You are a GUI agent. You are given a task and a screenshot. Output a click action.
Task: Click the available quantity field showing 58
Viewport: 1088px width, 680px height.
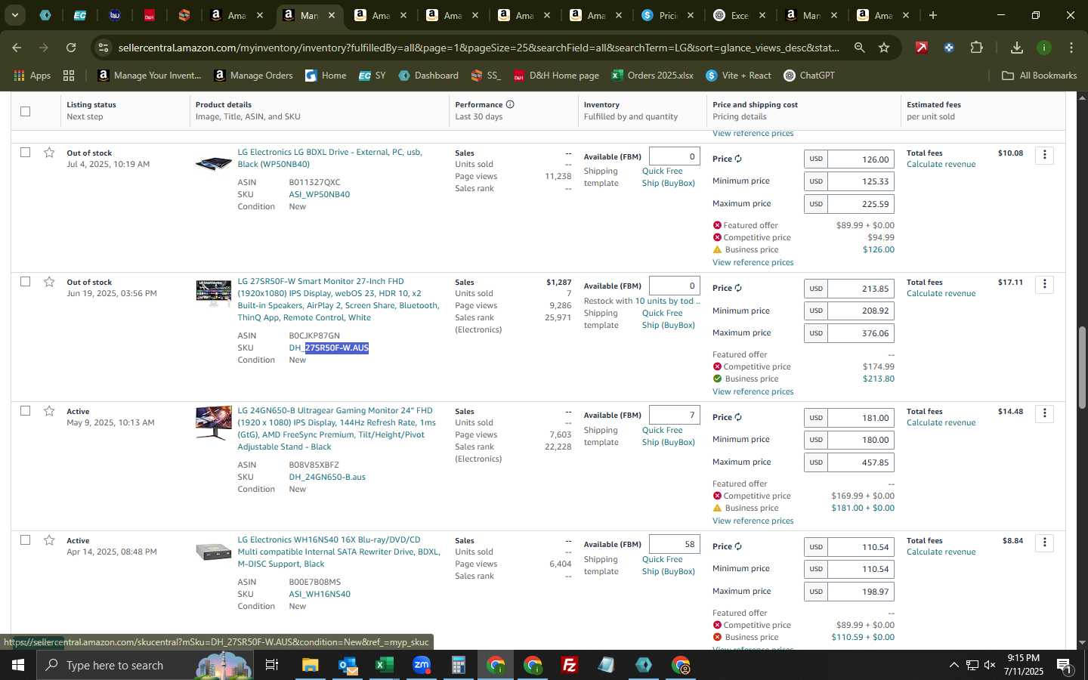675,544
